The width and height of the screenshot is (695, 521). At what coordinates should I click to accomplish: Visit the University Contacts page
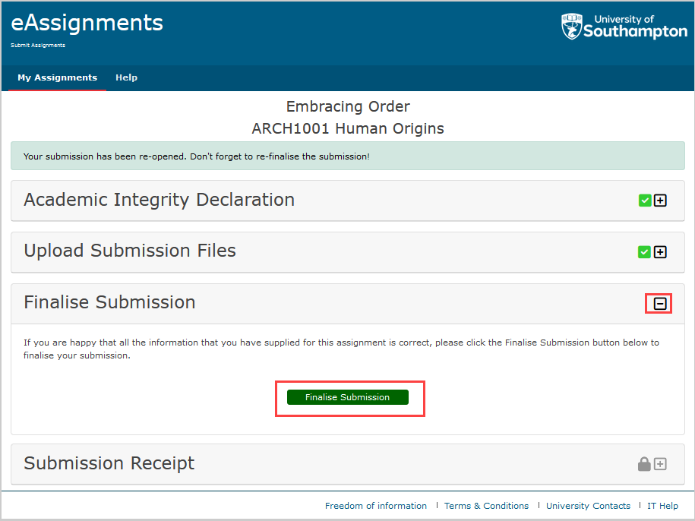click(588, 505)
